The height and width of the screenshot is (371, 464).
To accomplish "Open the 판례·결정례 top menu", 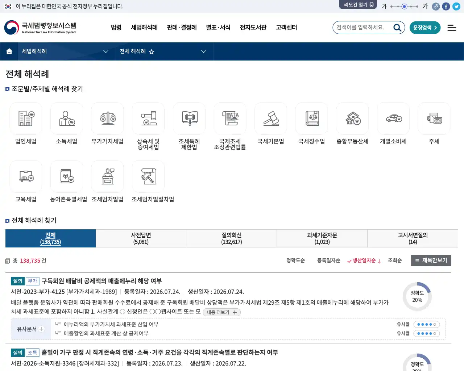I will pyautogui.click(x=182, y=28).
